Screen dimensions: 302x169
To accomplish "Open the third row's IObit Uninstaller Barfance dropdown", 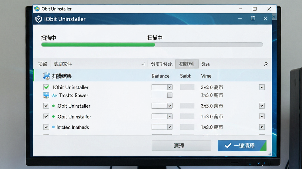I will 170,106.
